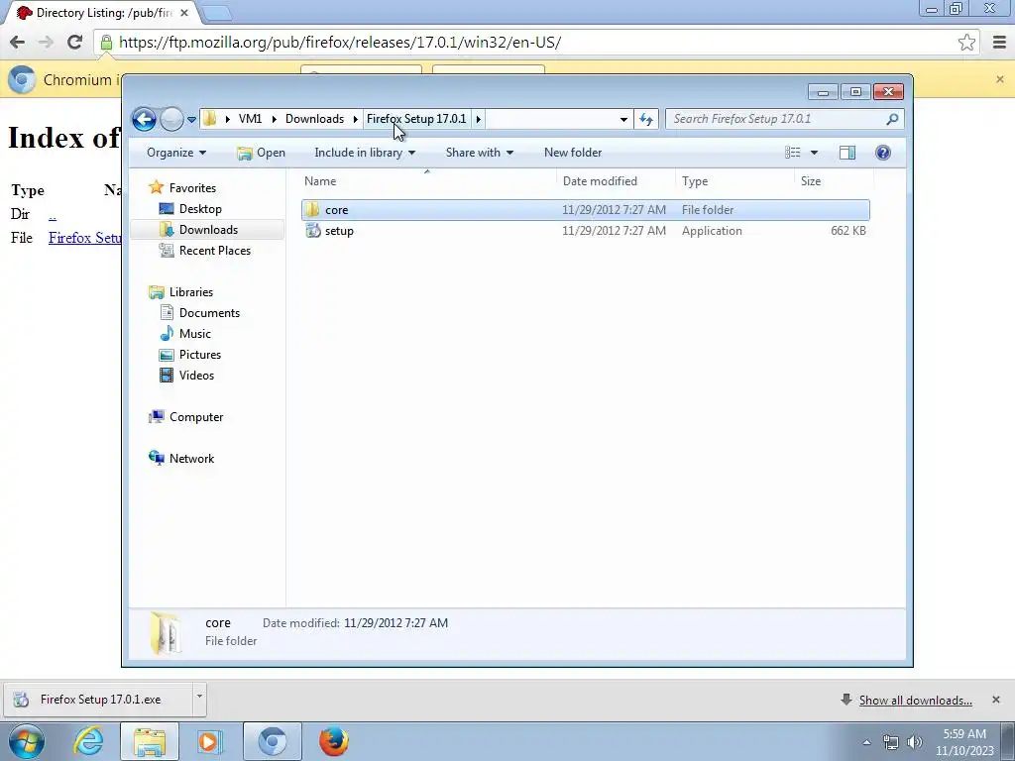Click Open in the Explorer toolbar
Screen dimensions: 1015x761
(x=261, y=153)
